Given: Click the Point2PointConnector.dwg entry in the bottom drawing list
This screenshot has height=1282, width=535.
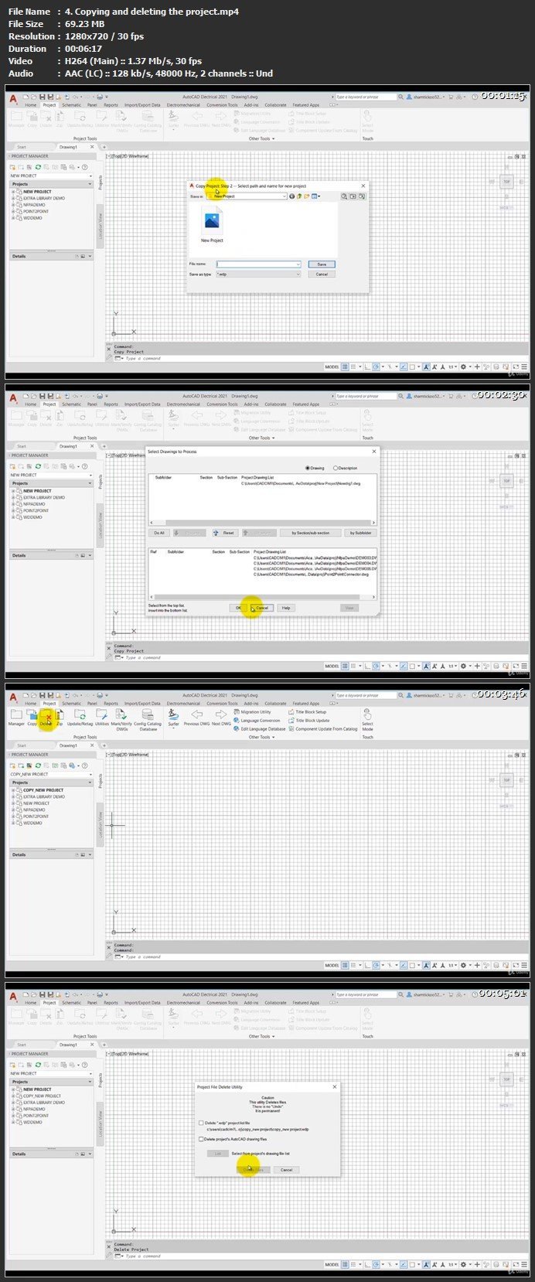Looking at the screenshot, I should pyautogui.click(x=312, y=575).
